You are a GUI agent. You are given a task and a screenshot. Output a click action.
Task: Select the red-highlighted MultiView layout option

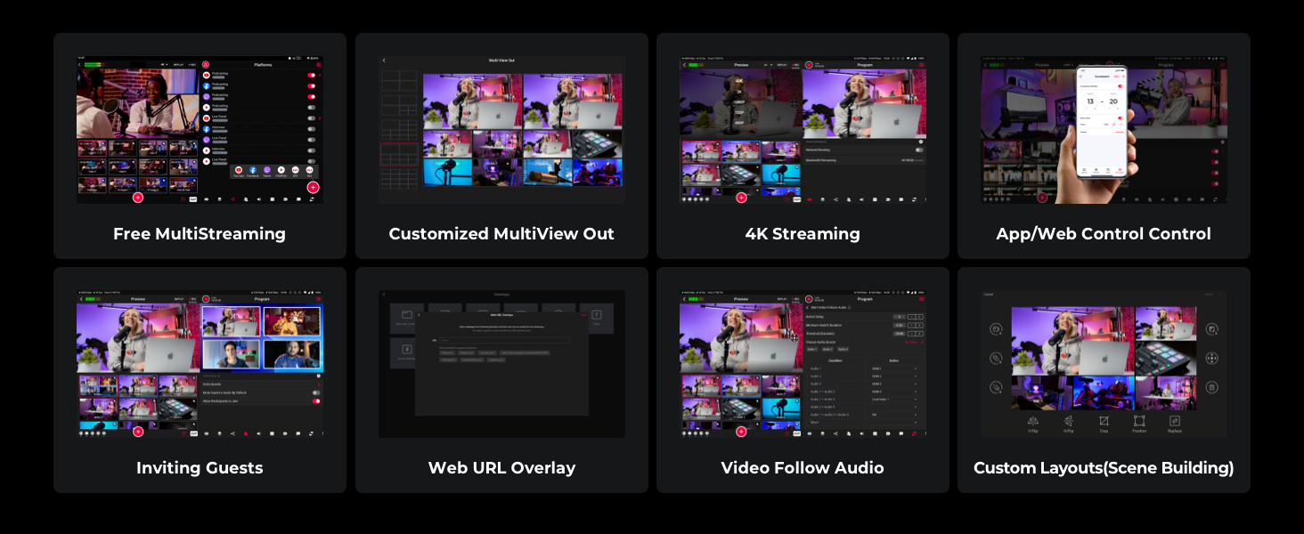(x=398, y=154)
